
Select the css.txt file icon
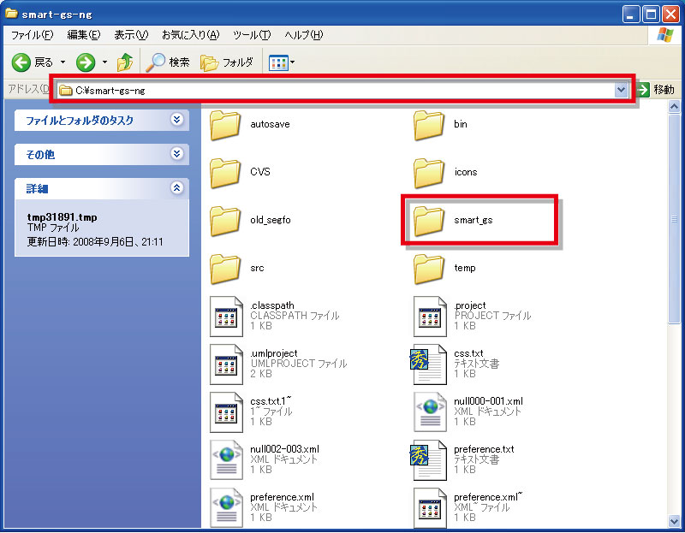click(428, 366)
